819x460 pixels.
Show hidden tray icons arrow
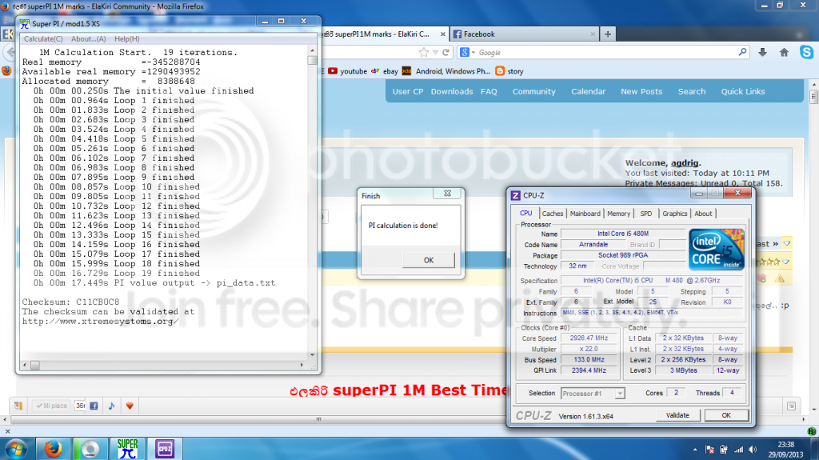(695, 450)
